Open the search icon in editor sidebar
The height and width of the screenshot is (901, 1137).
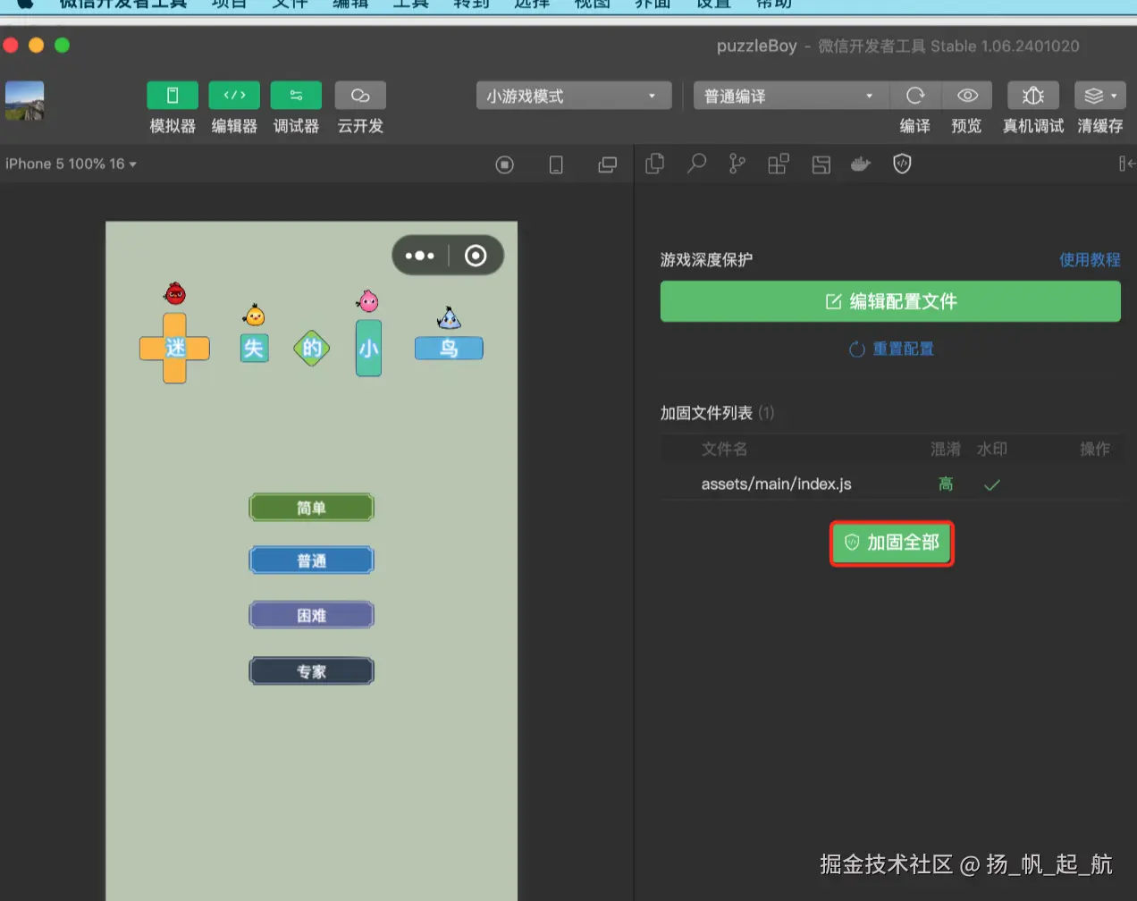pos(696,164)
